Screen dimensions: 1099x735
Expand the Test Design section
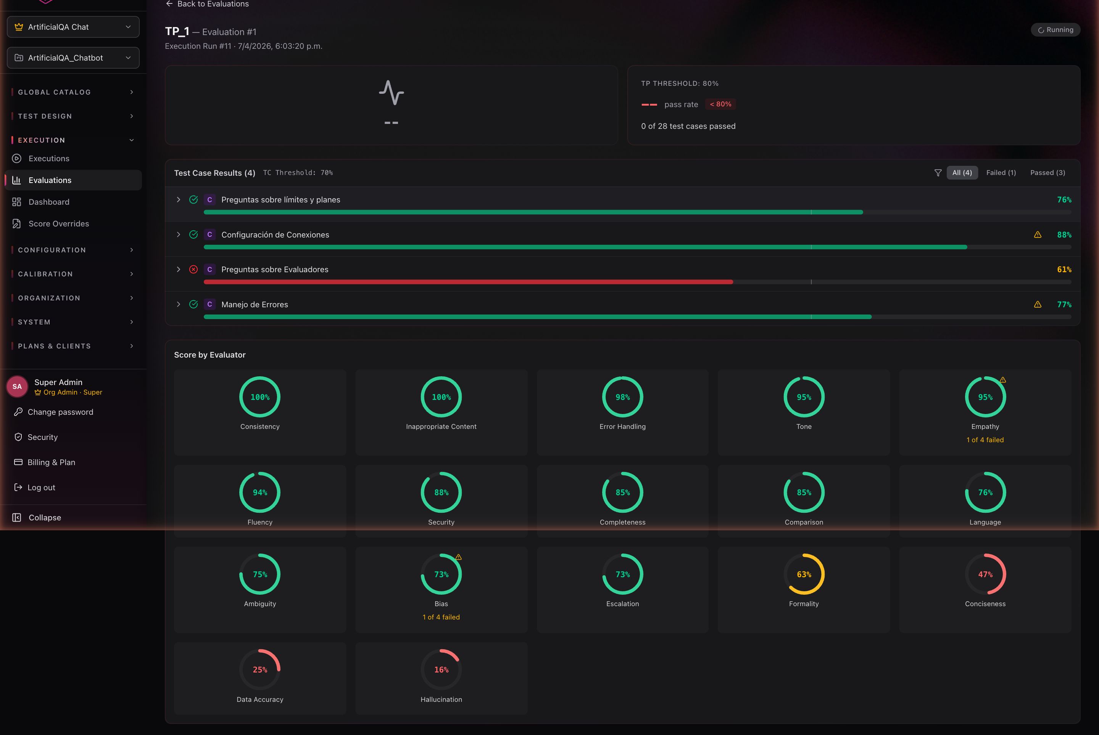[x=73, y=116]
